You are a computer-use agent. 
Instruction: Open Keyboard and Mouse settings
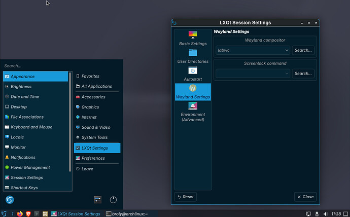36,127
